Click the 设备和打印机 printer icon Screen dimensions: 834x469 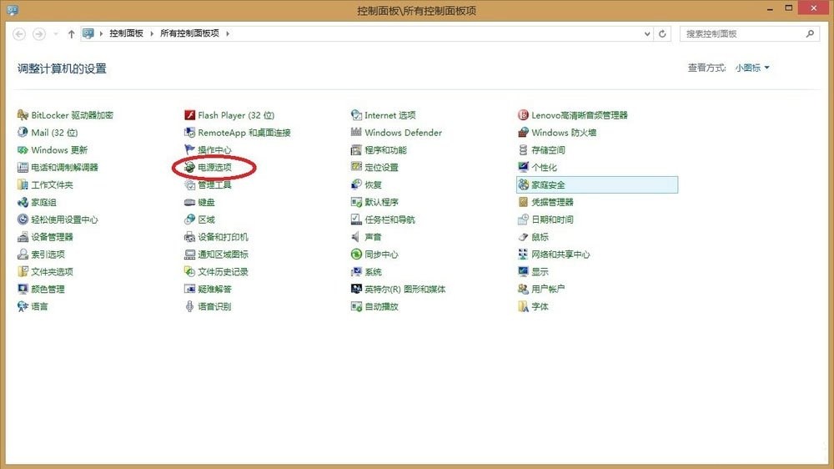coord(189,237)
